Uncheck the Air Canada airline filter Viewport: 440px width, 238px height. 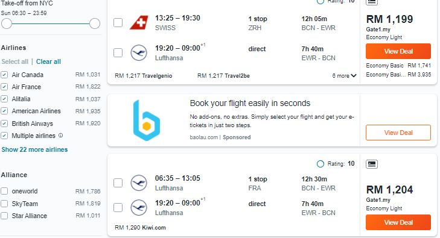point(4,75)
